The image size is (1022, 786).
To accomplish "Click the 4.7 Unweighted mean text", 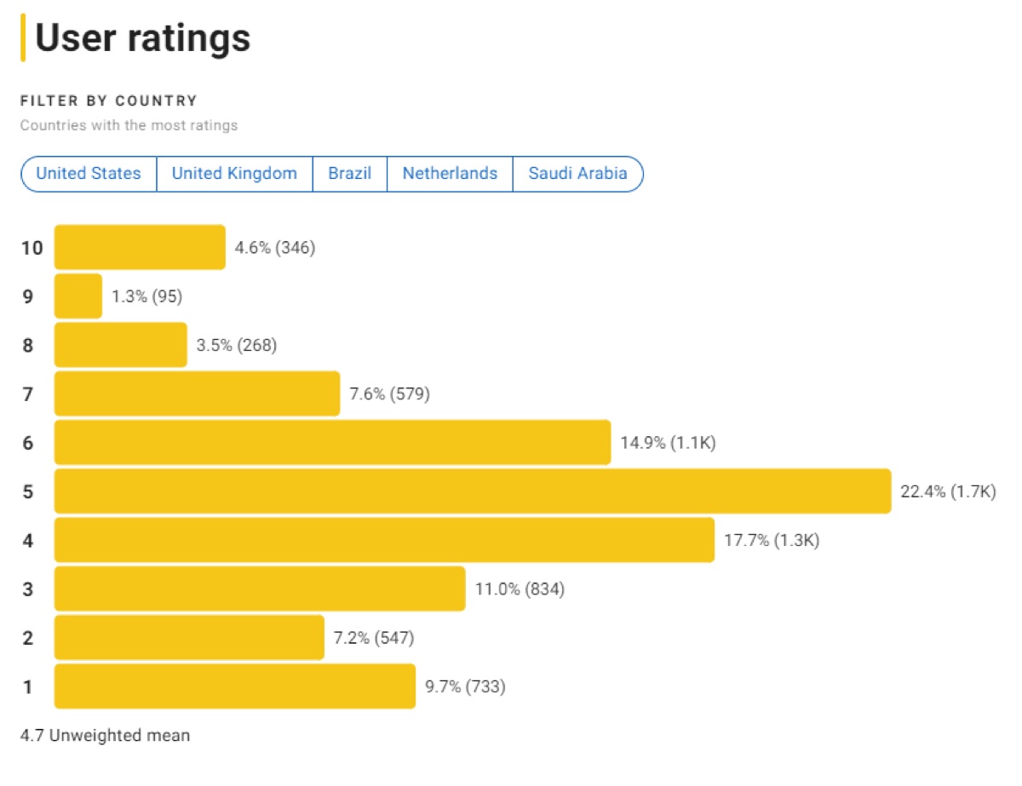I will point(105,735).
